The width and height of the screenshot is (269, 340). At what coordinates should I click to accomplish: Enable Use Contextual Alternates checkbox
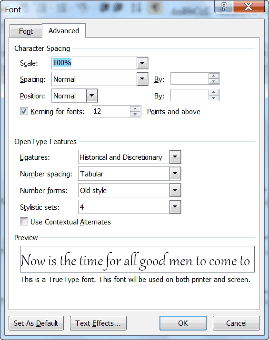click(24, 222)
